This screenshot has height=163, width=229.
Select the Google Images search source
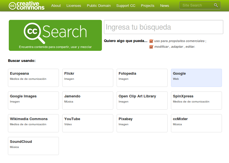pos(33,101)
